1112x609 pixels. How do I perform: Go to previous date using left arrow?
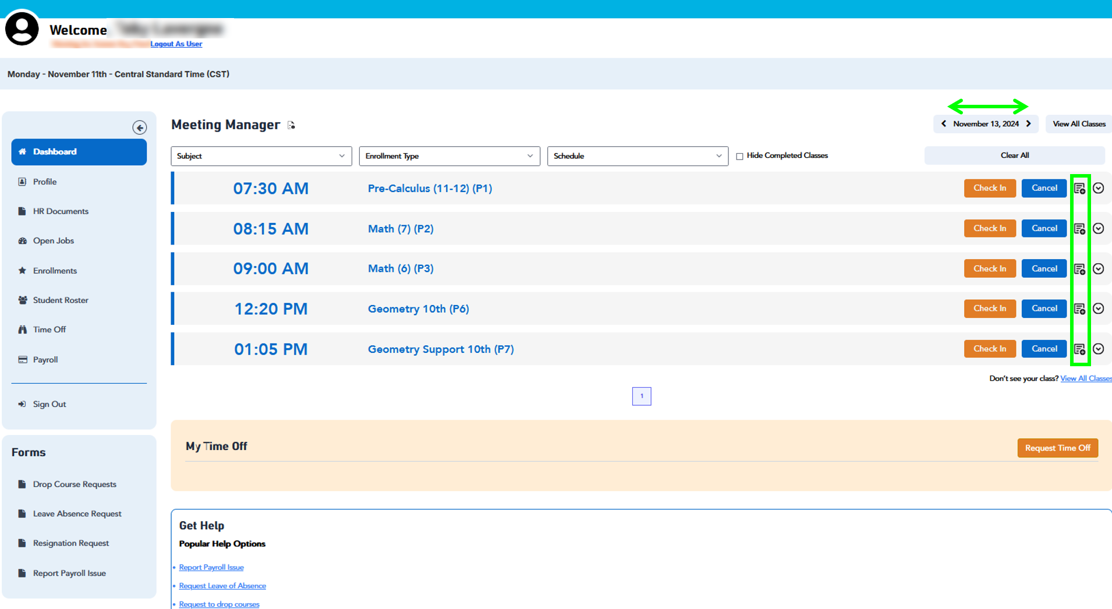(x=944, y=123)
